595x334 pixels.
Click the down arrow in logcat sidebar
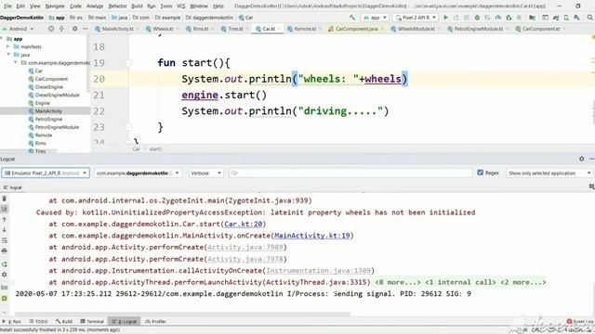(x=4, y=230)
